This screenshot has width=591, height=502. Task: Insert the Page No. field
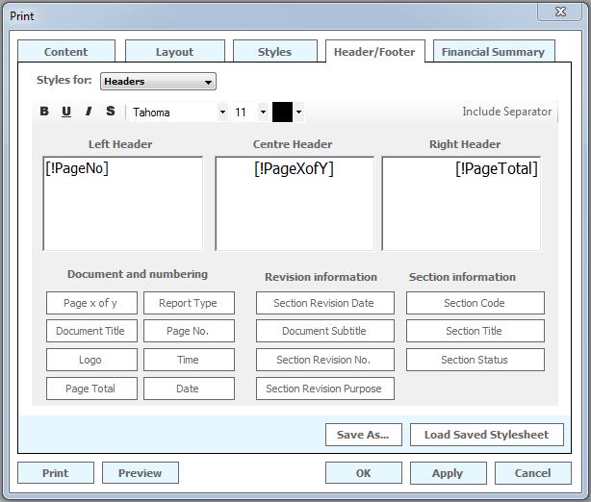189,331
